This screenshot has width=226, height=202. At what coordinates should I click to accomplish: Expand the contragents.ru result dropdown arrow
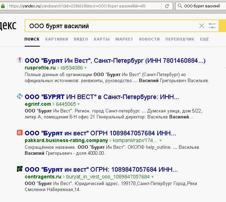tap(153, 177)
